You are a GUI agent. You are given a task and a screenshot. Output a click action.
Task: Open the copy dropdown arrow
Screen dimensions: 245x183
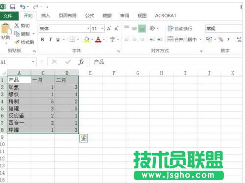[x=34, y=34]
